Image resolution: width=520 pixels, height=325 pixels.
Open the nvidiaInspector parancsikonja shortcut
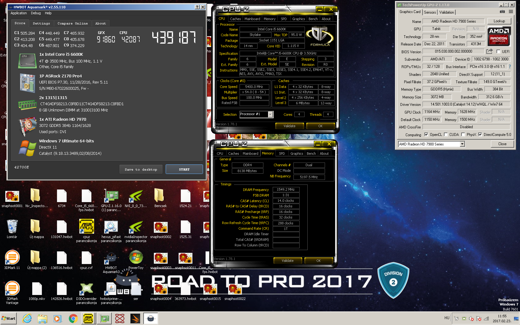point(136,231)
